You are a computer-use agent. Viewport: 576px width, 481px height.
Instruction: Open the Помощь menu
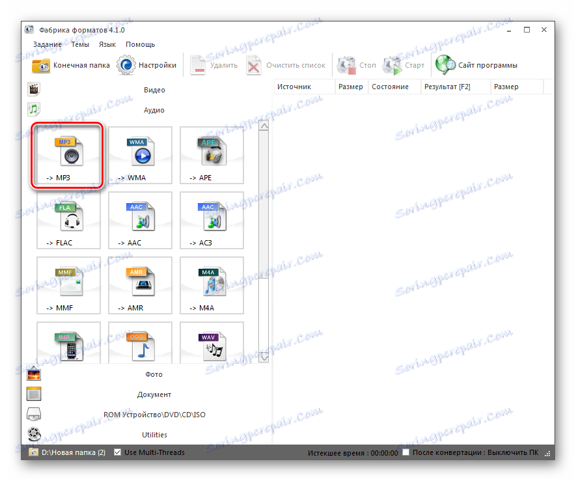pyautogui.click(x=141, y=44)
